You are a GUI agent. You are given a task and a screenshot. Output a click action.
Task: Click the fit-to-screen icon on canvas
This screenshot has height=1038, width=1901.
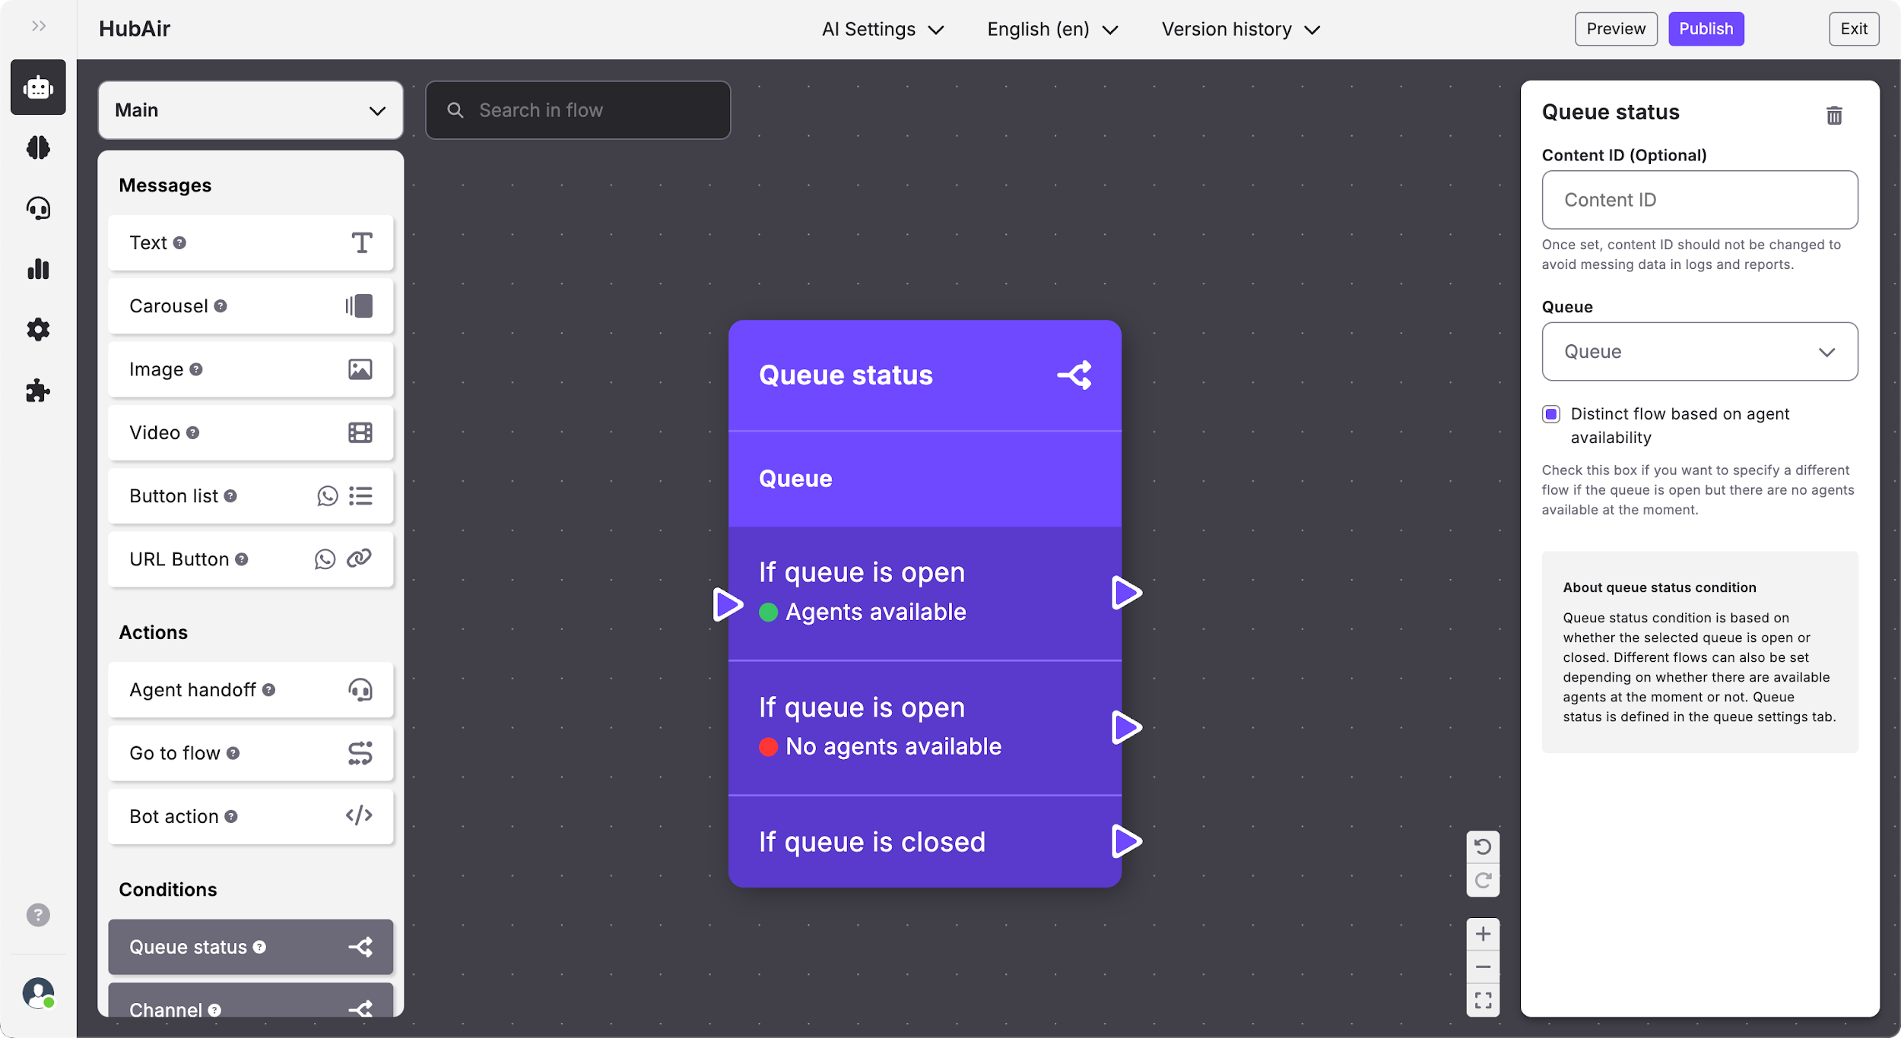point(1482,1000)
